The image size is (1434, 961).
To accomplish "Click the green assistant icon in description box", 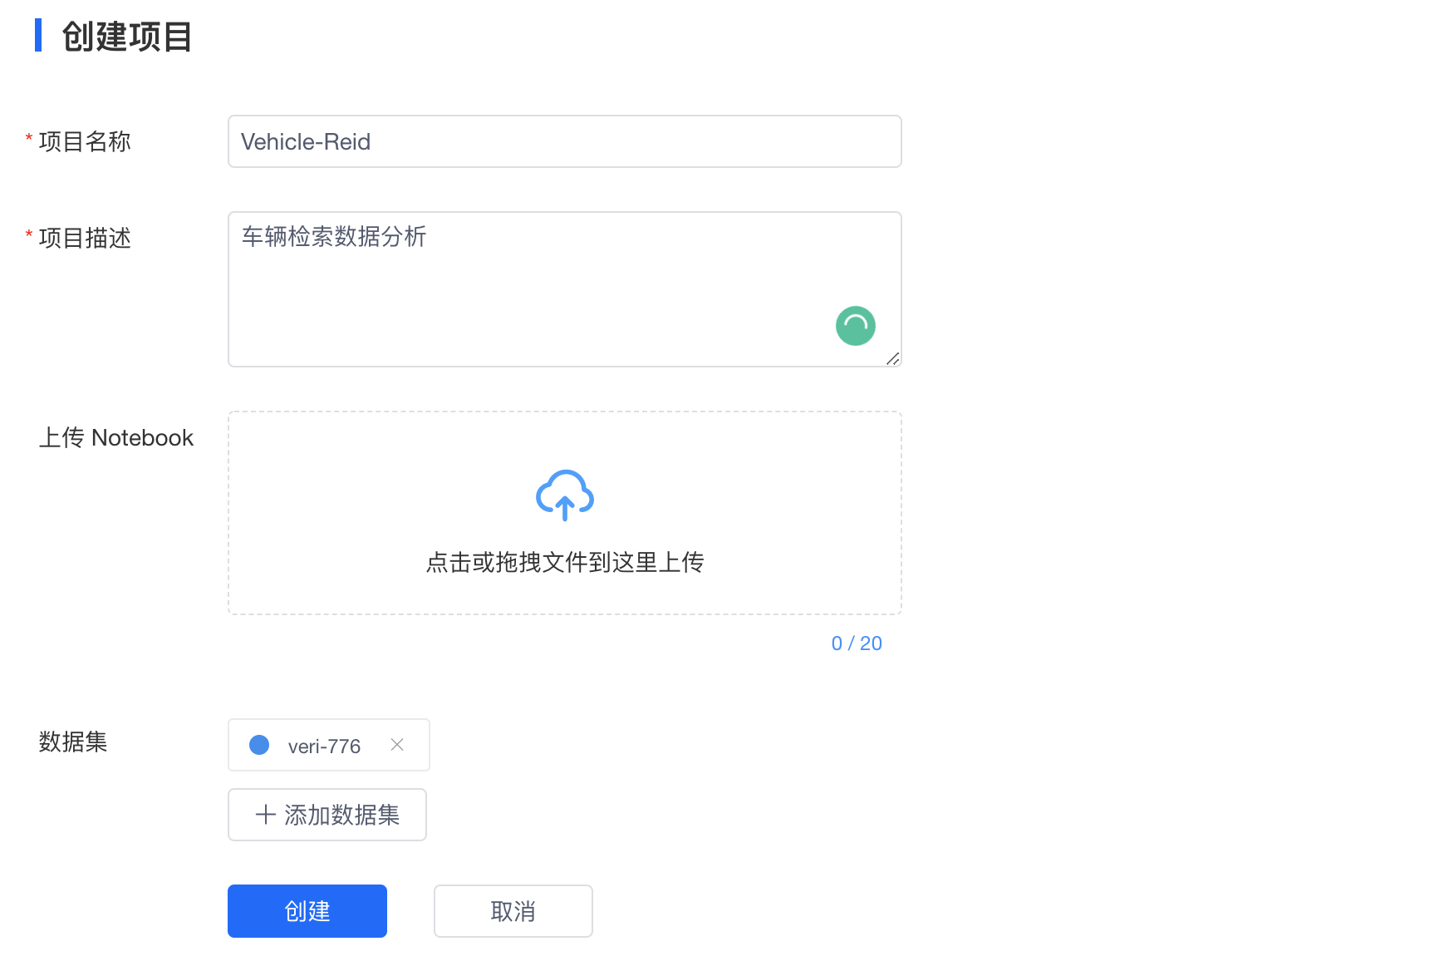I will [856, 326].
